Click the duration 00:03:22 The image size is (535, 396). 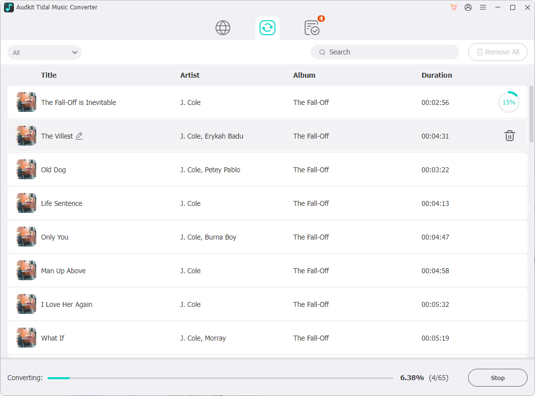pyautogui.click(x=435, y=170)
